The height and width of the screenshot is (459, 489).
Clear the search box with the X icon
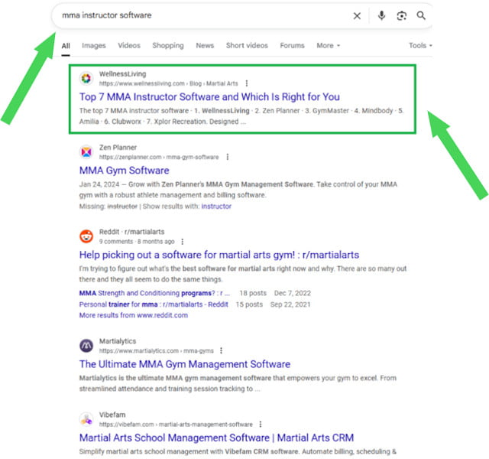click(x=357, y=15)
